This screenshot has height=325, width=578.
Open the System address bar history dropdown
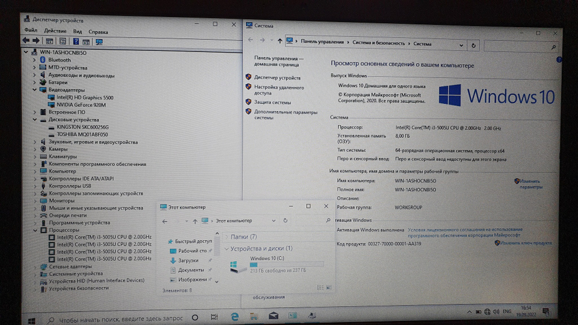click(461, 45)
